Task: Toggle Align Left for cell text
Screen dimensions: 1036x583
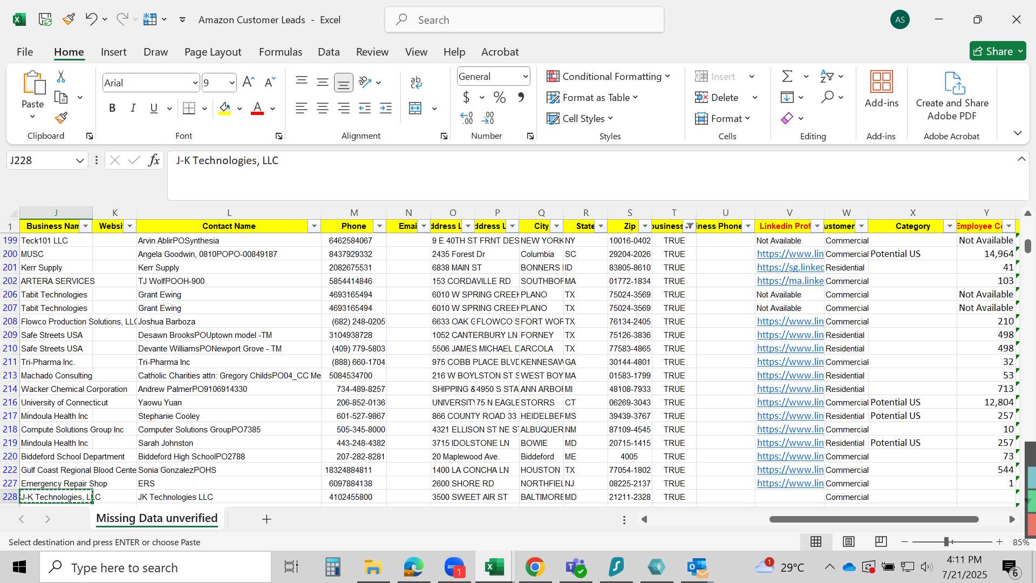Action: [301, 108]
